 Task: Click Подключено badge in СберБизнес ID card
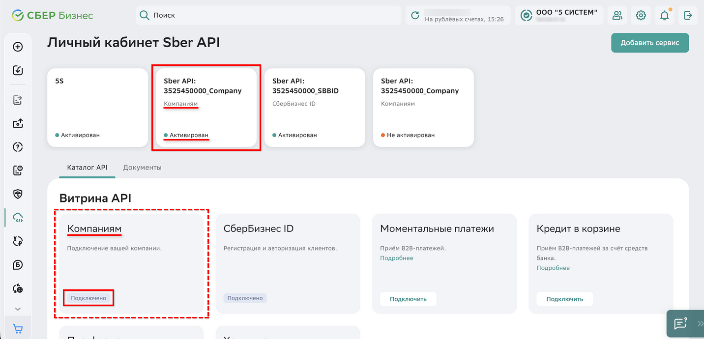pos(245,298)
